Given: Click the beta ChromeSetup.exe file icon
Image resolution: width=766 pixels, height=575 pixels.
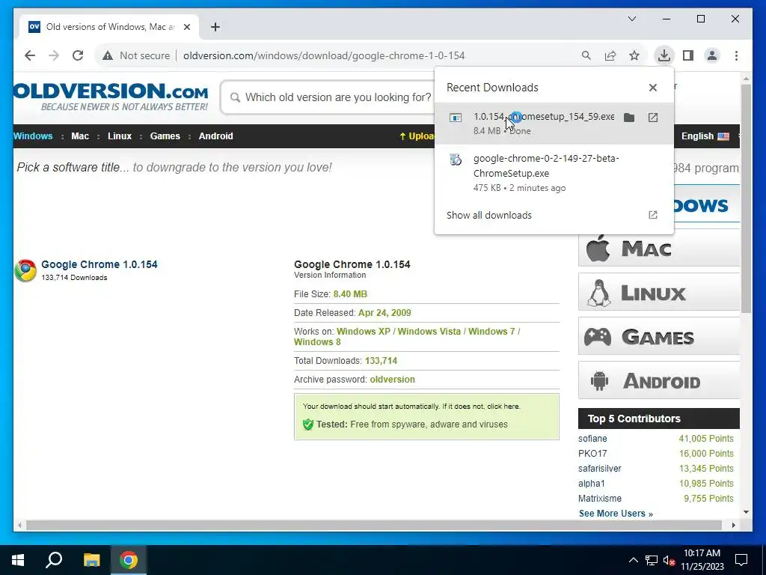Looking at the screenshot, I should (456, 159).
